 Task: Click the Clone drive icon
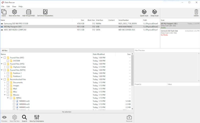click(x=4, y=12)
